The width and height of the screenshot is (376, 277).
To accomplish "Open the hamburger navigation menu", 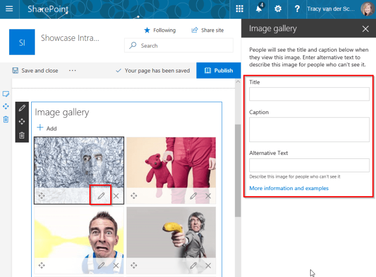I will point(9,9).
